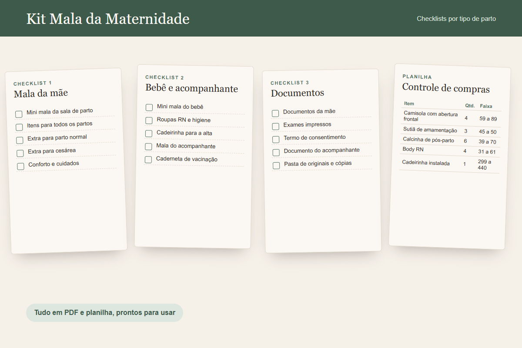This screenshot has height=348, width=522.
Task: Click 'Tudo em PDF e planilha' pill
Action: pyautogui.click(x=104, y=313)
